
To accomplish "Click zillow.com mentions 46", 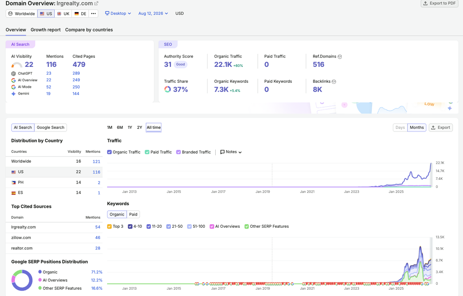I will click(x=98, y=238).
